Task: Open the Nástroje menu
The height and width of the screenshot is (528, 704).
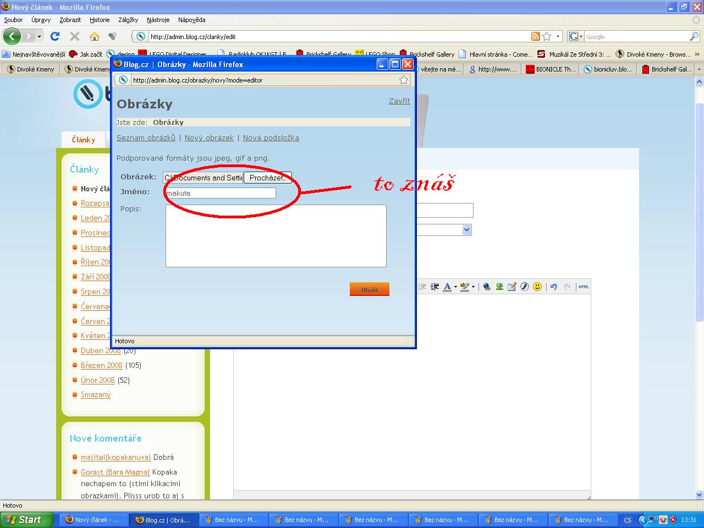Action: pyautogui.click(x=158, y=20)
